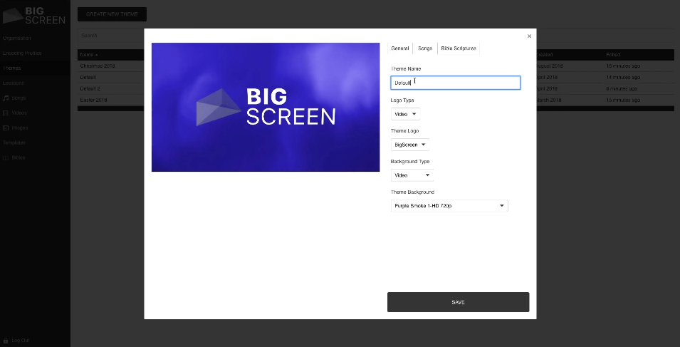Switch to the General tab
The width and height of the screenshot is (680, 347).
pos(400,48)
